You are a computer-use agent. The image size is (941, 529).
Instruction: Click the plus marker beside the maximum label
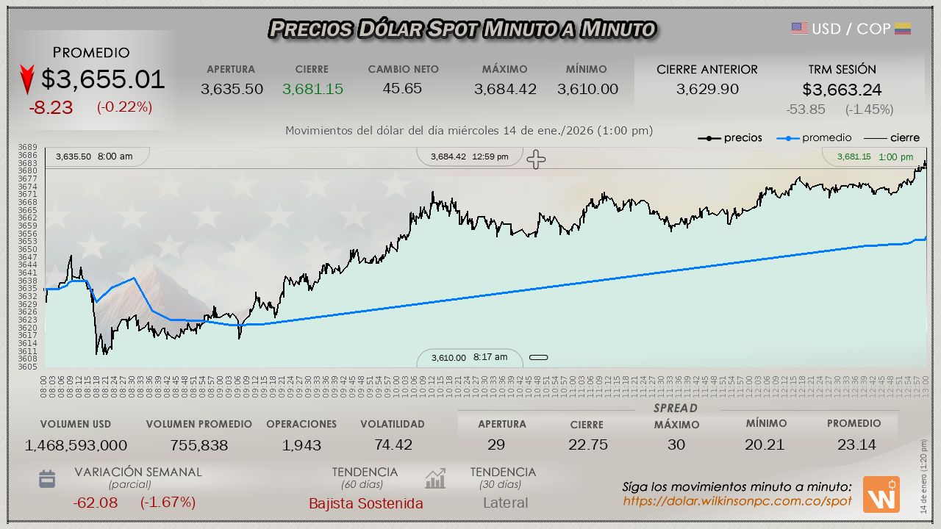click(x=536, y=159)
